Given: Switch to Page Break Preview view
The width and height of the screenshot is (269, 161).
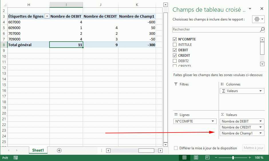Looking at the screenshot, I should [207, 158].
